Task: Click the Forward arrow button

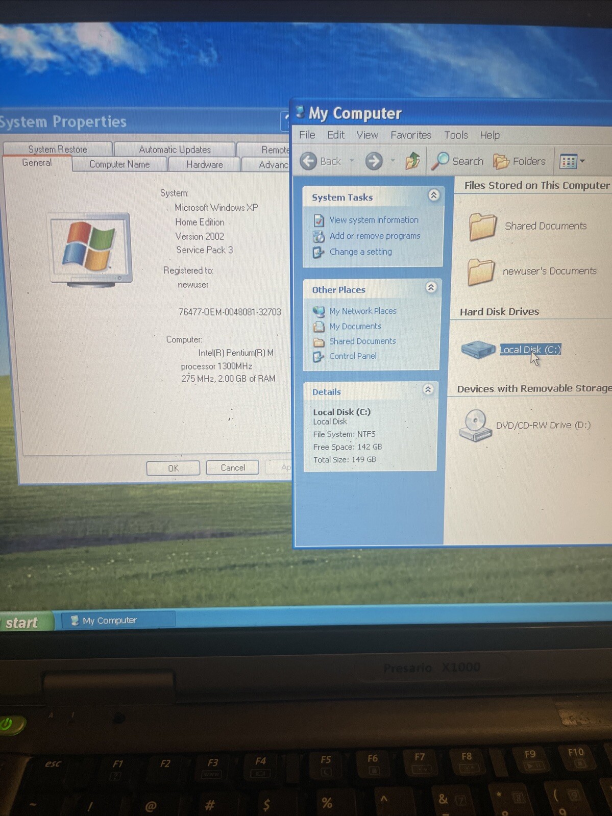Action: 374,161
